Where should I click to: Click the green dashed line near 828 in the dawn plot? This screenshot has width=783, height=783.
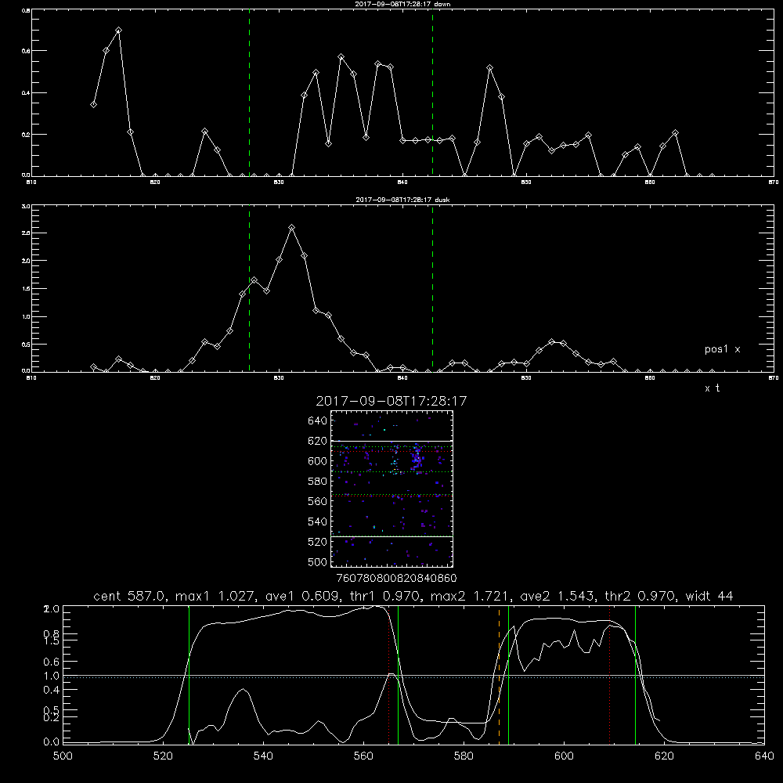click(x=249, y=92)
